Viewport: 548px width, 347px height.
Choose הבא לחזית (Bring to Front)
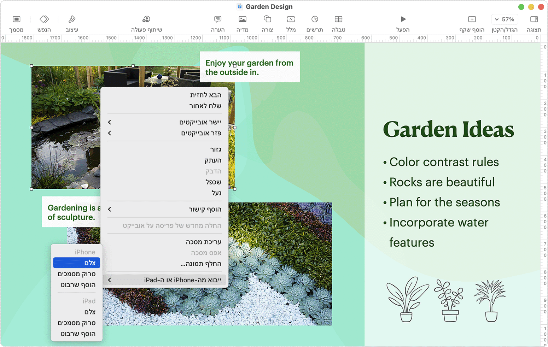click(164, 95)
